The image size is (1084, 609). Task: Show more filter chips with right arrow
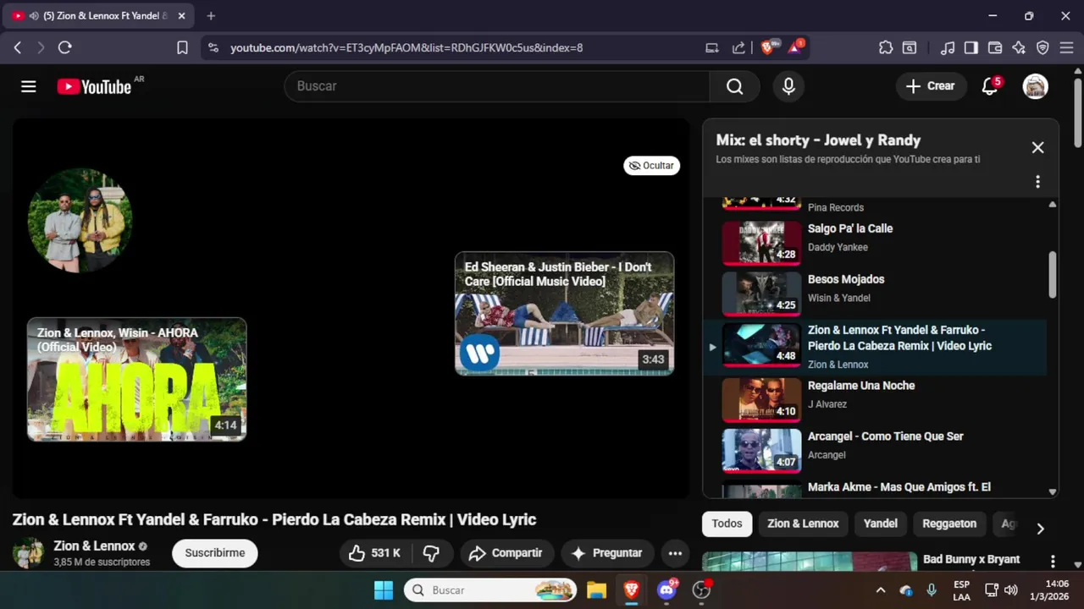coord(1041,529)
